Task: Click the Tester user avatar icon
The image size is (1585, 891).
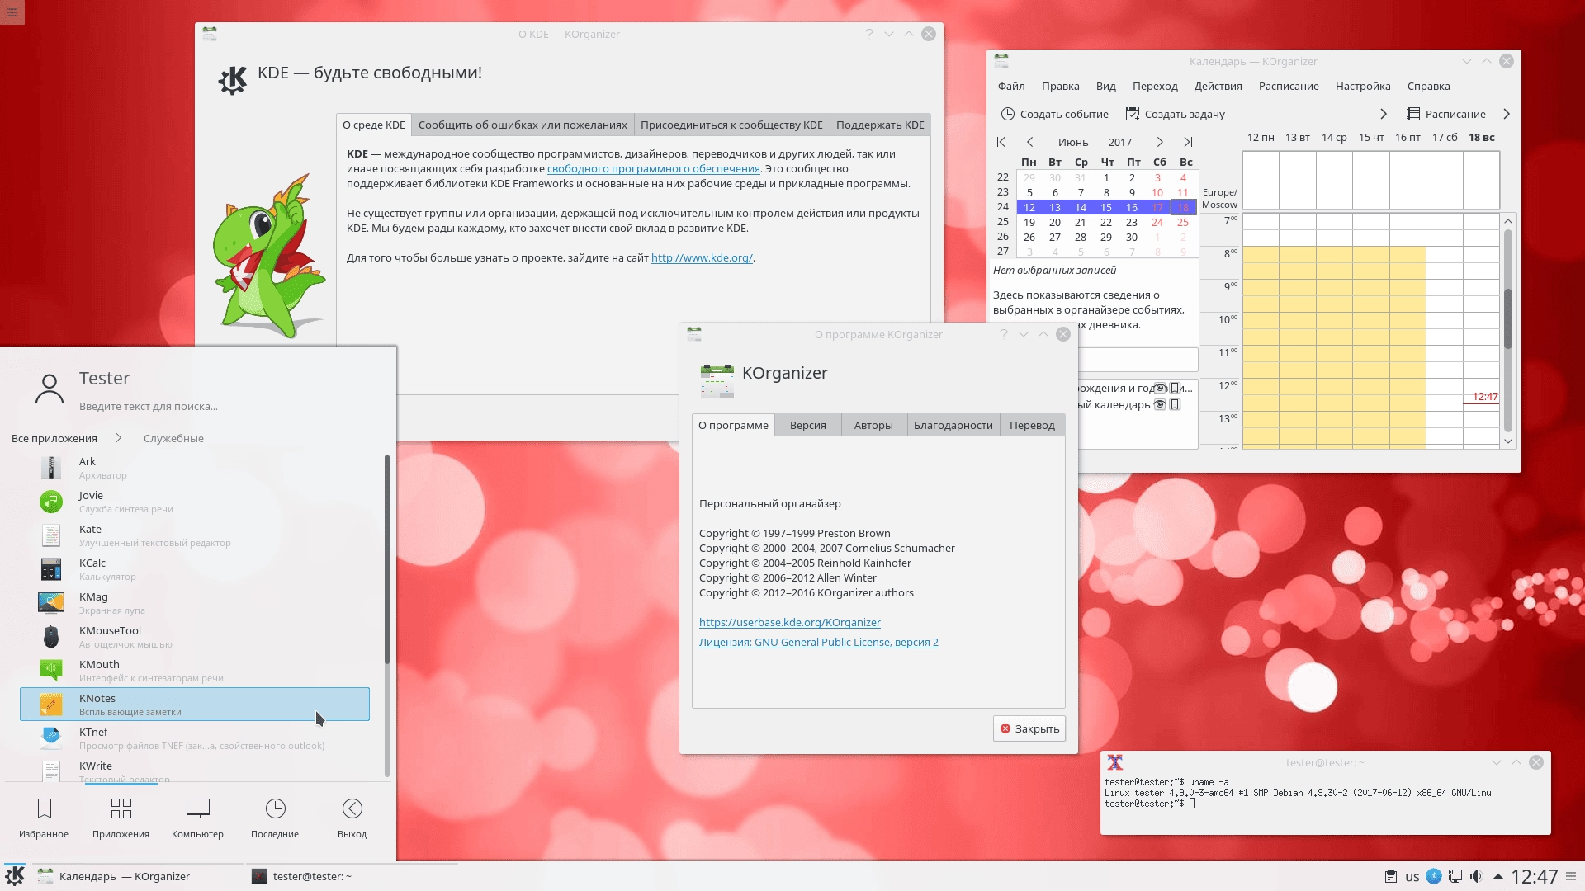Action: click(50, 389)
